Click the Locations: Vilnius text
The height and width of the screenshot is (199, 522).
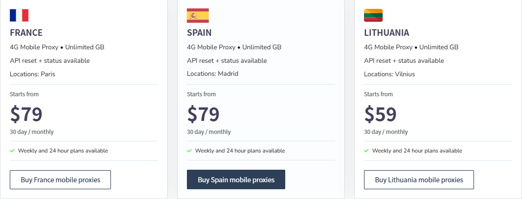tap(390, 74)
